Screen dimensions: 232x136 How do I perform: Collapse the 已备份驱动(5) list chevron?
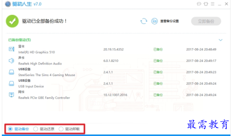pyautogui.click(x=221, y=40)
